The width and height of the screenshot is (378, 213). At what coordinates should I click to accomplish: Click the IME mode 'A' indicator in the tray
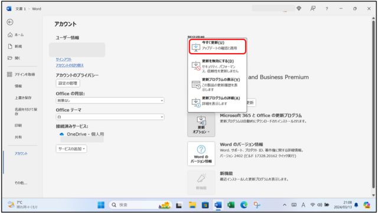pyautogui.click(x=303, y=205)
